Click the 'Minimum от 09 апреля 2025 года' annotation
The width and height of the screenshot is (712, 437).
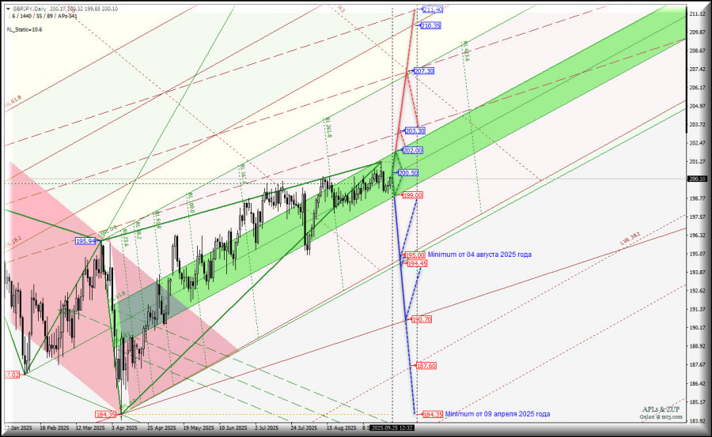pos(498,414)
